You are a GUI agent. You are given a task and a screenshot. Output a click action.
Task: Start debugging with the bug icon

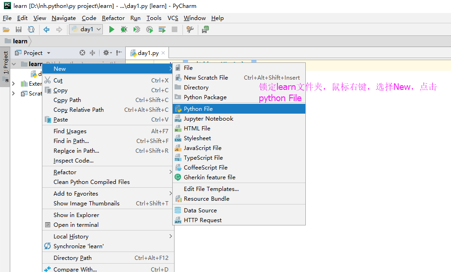(124, 29)
